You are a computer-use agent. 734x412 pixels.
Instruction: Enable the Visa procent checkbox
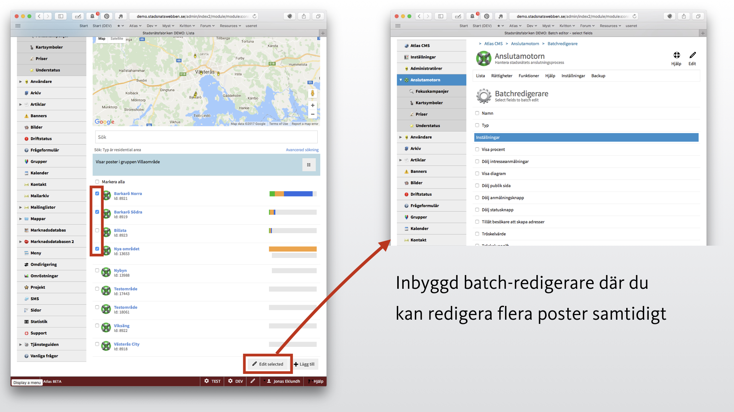coord(477,150)
